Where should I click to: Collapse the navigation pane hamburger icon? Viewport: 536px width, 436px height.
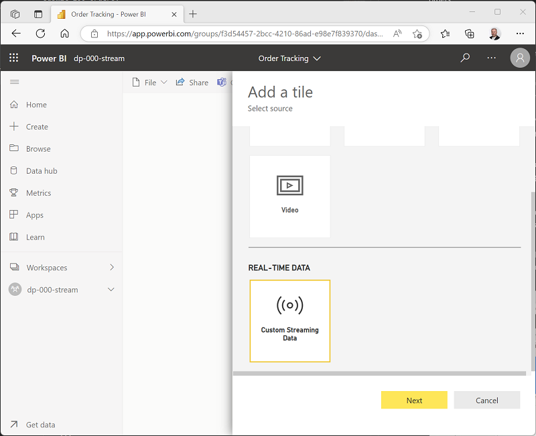pyautogui.click(x=14, y=82)
